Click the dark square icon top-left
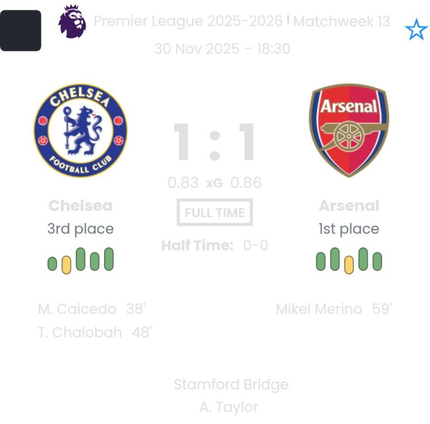The width and height of the screenshot is (430, 424). [21, 30]
